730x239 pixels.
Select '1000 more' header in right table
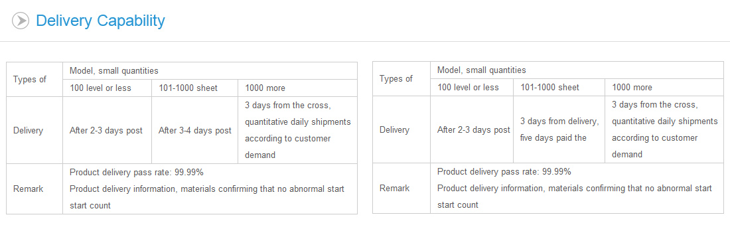pos(664,88)
